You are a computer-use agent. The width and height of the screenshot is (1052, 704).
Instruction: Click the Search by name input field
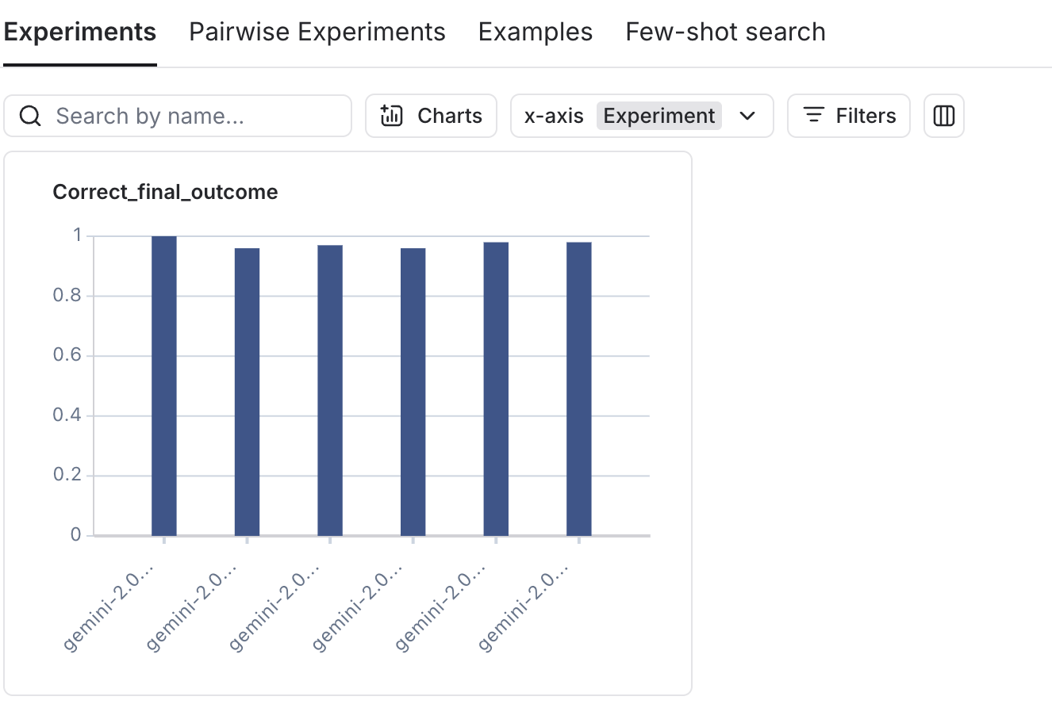click(x=178, y=116)
